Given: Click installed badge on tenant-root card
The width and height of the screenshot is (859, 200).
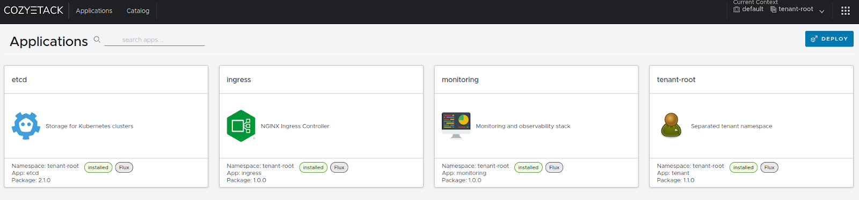Looking at the screenshot, I should pos(744,167).
